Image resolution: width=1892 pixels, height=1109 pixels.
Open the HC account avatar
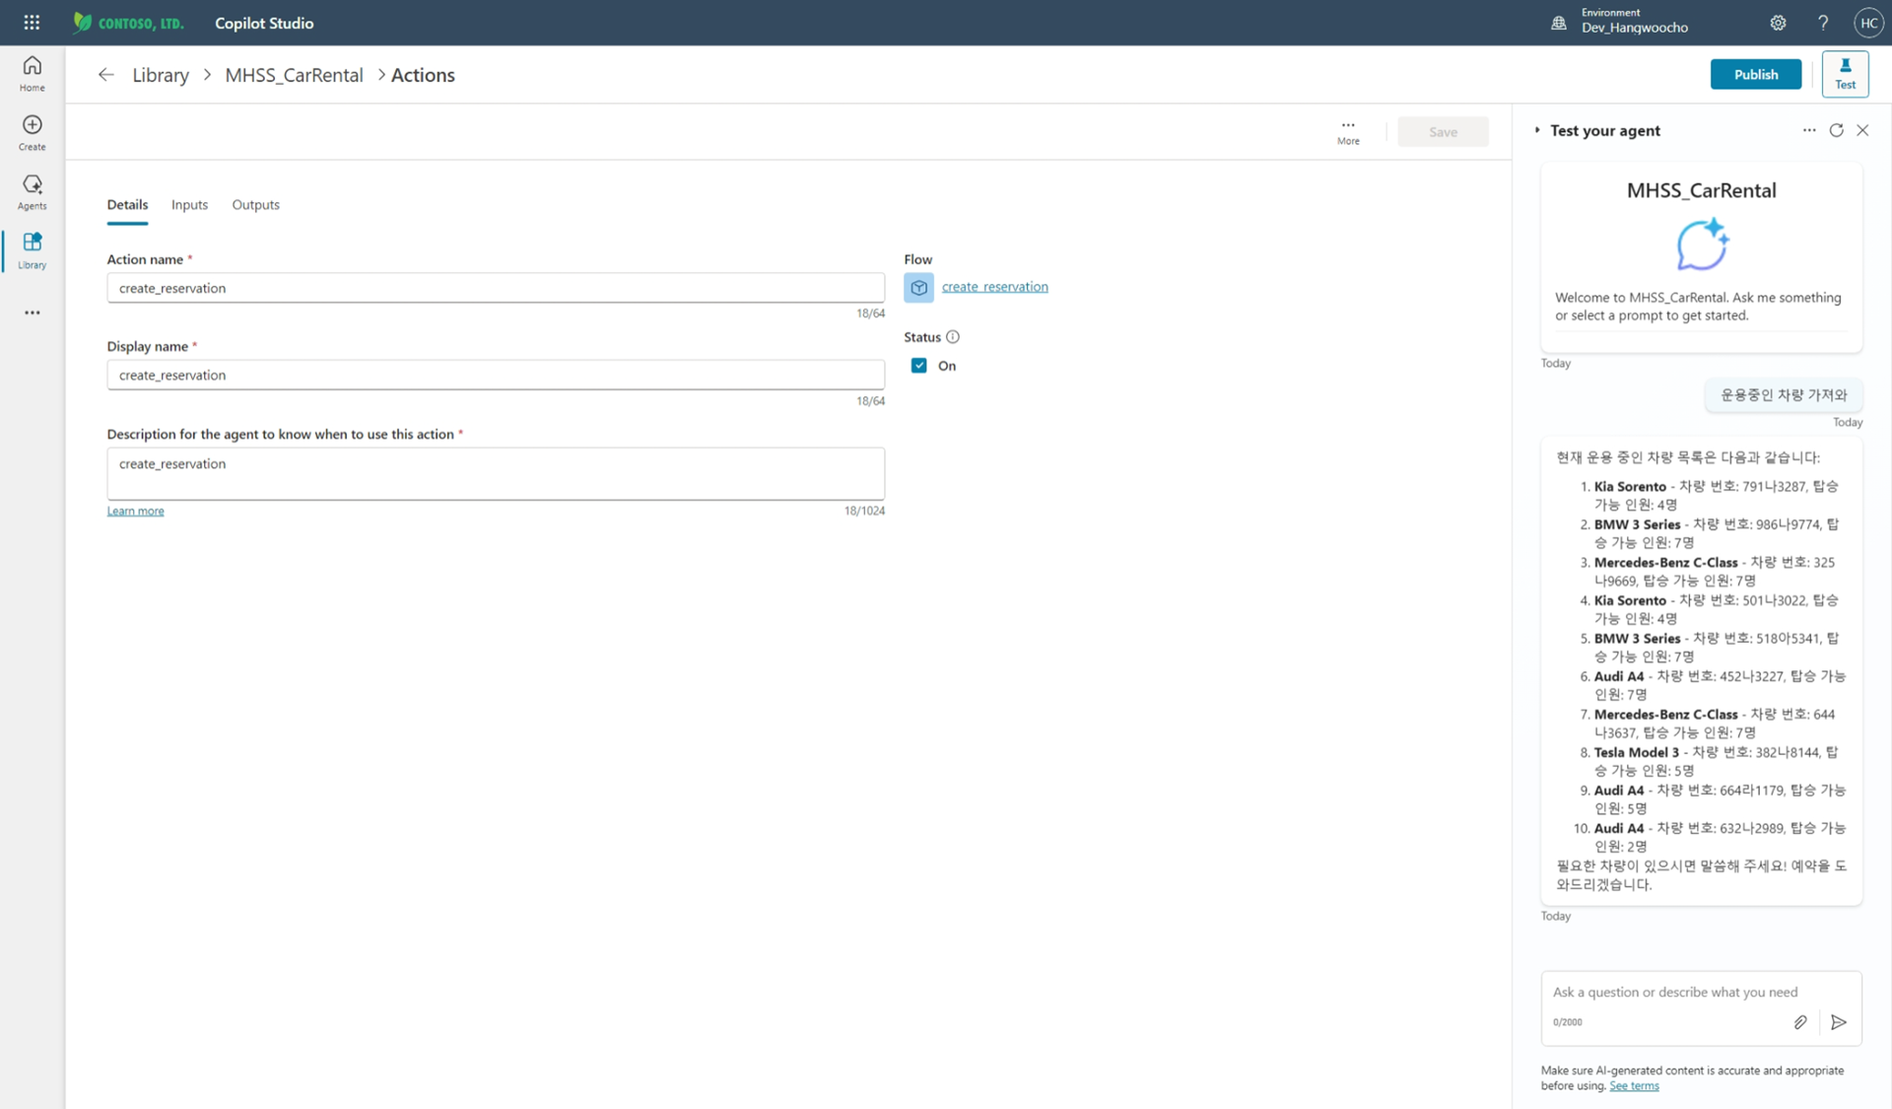point(1868,23)
